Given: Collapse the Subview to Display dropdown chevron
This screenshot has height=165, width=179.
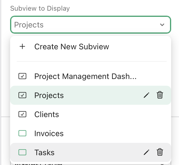Looking at the screenshot, I should click(162, 25).
